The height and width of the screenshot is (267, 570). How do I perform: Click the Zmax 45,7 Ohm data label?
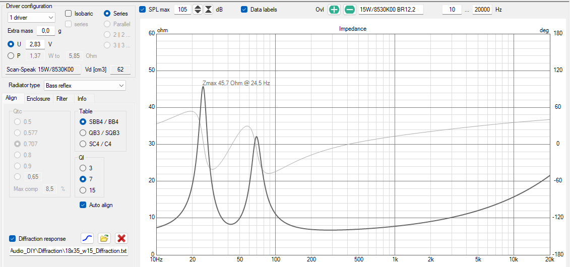coord(236,83)
